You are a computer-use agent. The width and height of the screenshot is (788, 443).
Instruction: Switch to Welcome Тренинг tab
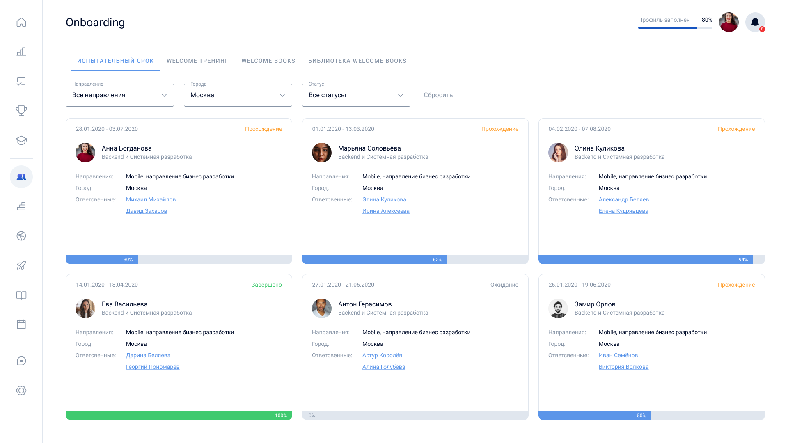197,61
